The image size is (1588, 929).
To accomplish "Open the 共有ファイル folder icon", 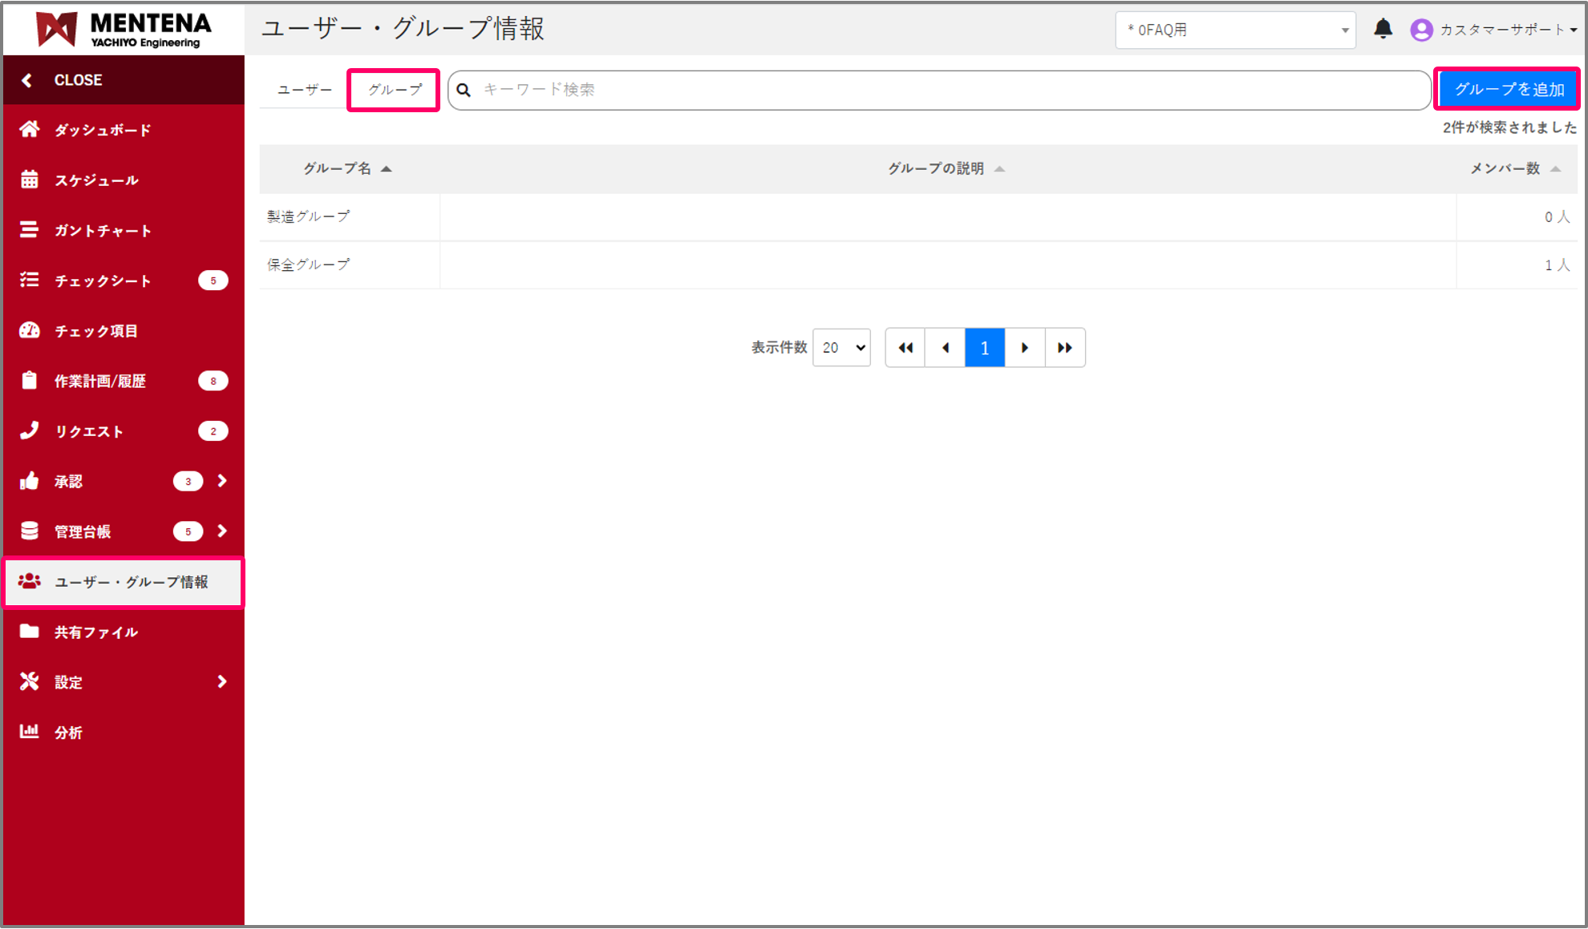I will (30, 632).
